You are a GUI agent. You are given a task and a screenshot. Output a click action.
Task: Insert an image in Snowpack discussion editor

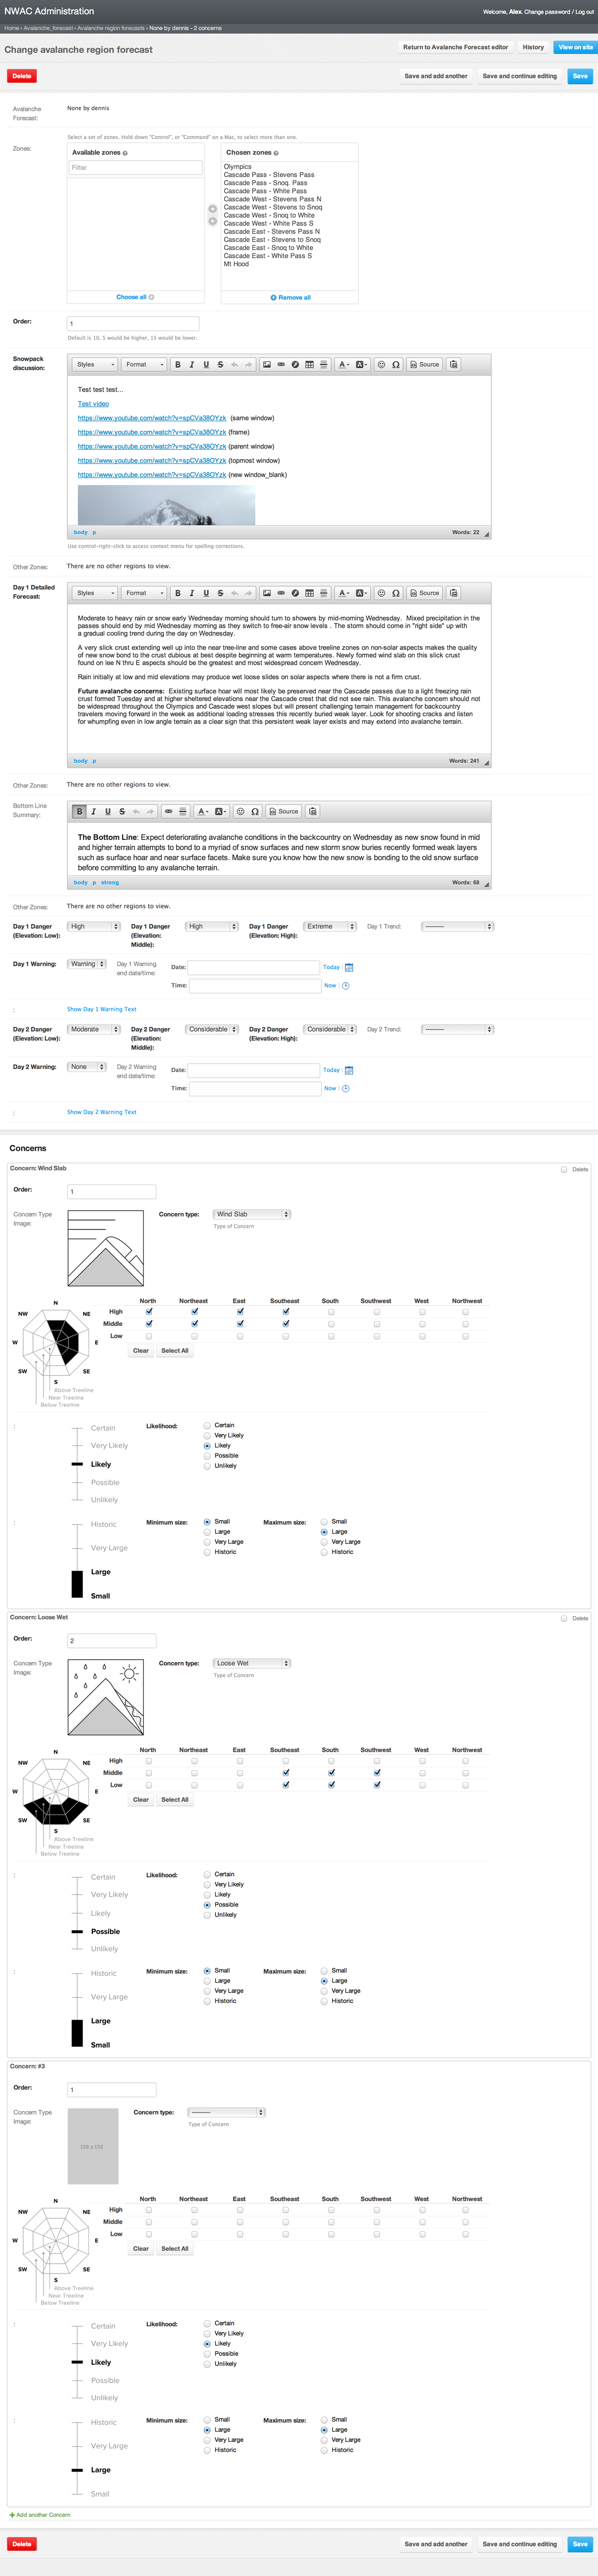[x=267, y=364]
